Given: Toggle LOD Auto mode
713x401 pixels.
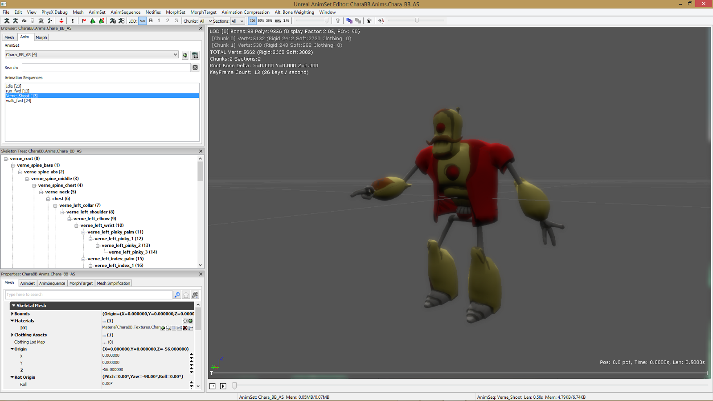Looking at the screenshot, I should coord(143,21).
